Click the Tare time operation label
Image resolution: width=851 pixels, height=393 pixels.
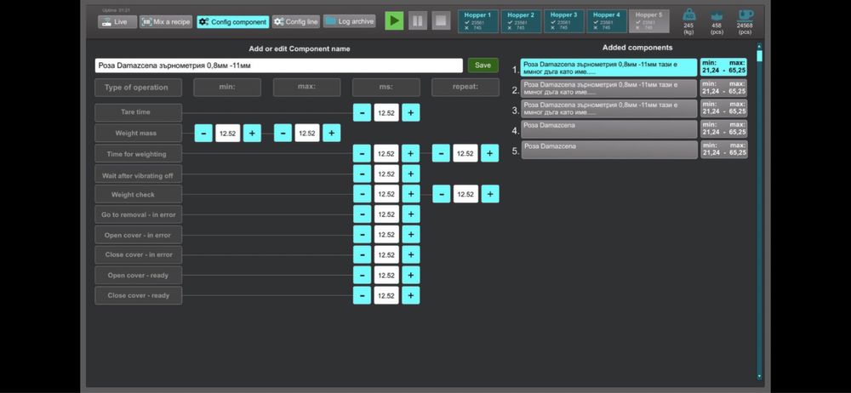pos(139,112)
